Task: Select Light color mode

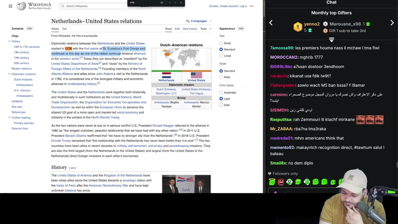Action: [x=221, y=99]
